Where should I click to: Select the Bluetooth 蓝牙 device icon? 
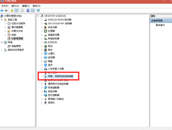(45, 65)
